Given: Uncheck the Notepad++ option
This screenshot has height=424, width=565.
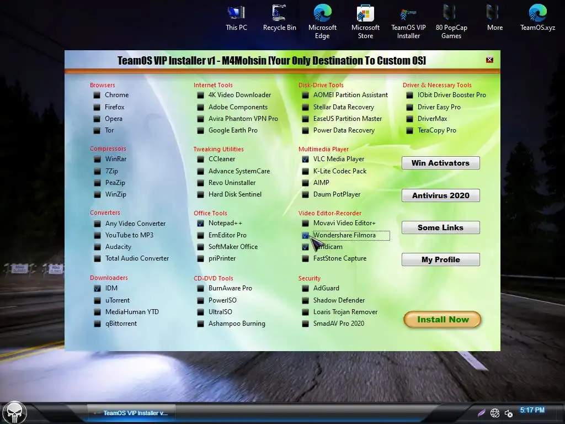Looking at the screenshot, I should pyautogui.click(x=200, y=224).
